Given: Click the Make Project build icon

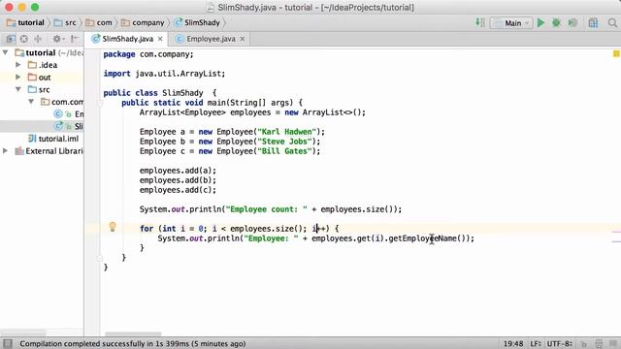Looking at the screenshot, I should point(480,23).
